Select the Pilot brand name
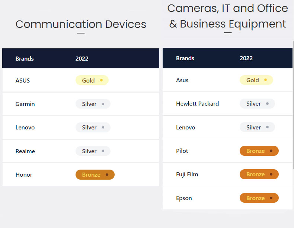This screenshot has width=294, height=228. pyautogui.click(x=182, y=151)
